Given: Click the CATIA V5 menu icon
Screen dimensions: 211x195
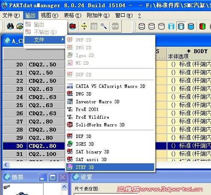Looking at the screenshot, I should point(70,86).
